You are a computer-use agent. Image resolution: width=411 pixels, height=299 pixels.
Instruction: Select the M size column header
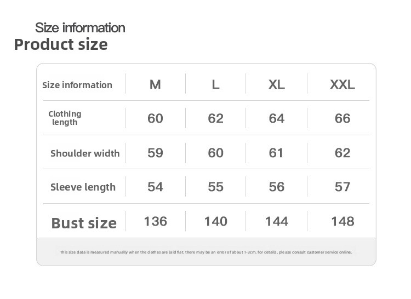[155, 85]
